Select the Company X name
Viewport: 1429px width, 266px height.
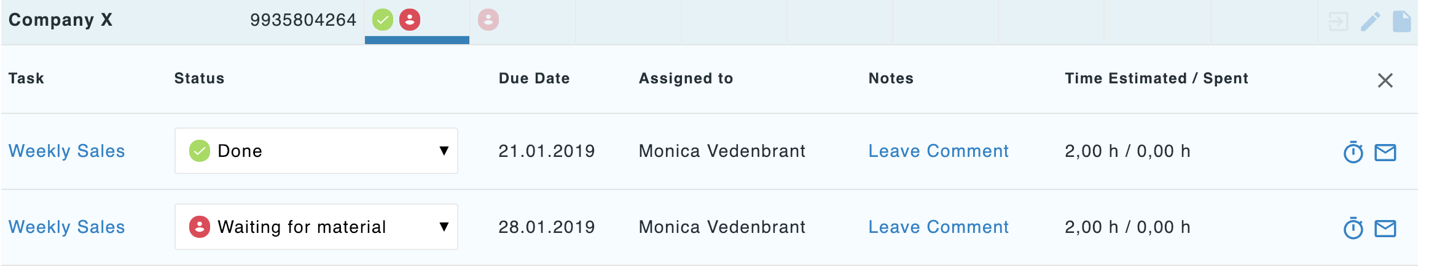pos(61,20)
